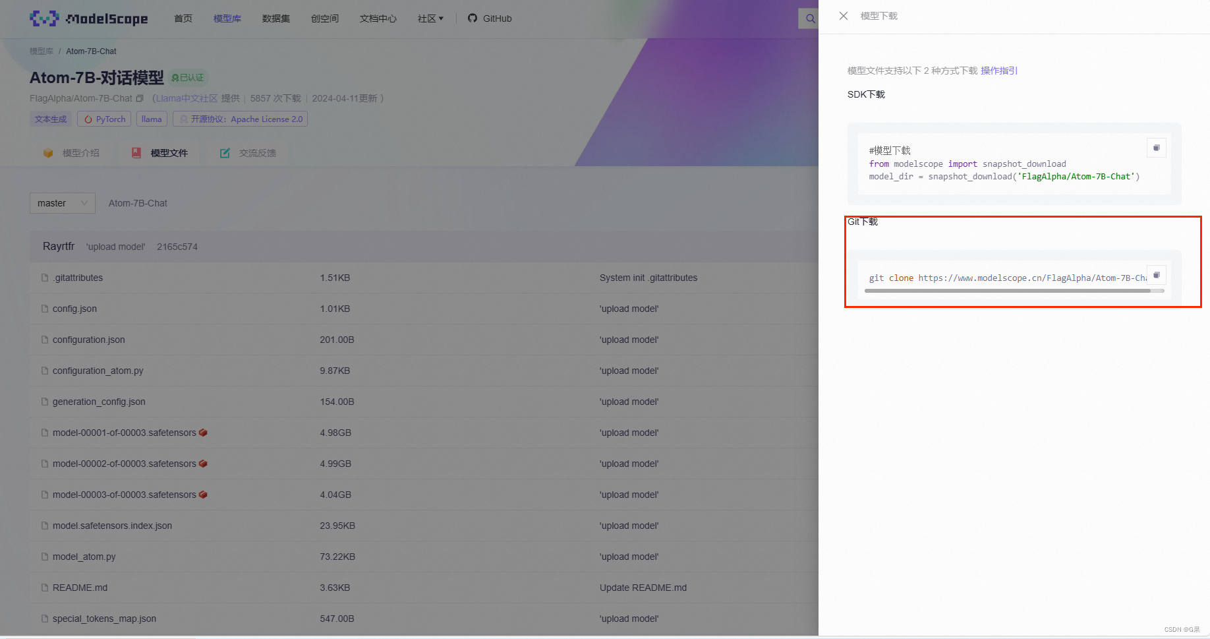Copy the SDK download code
This screenshot has height=639, width=1210.
point(1157,148)
